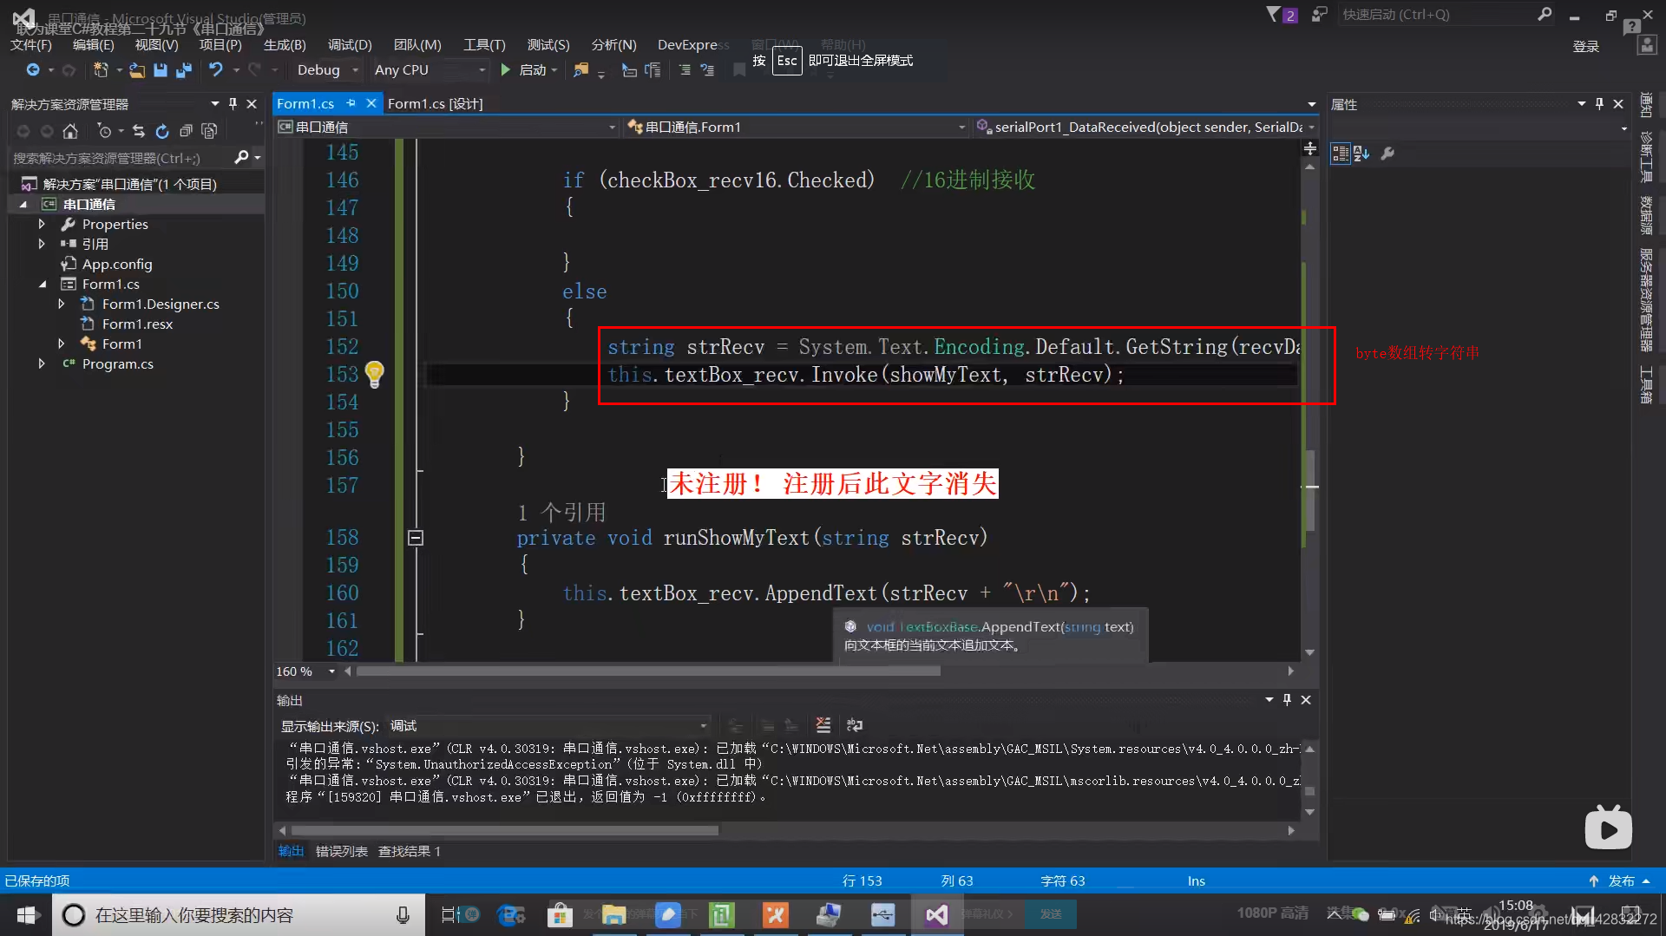Open the 文件(F) menu
The height and width of the screenshot is (936, 1666).
coord(31,44)
